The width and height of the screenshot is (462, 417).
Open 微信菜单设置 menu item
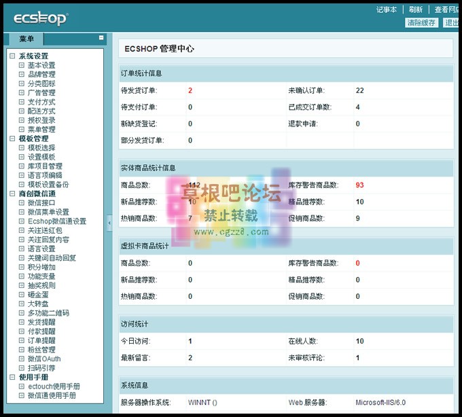coord(48,212)
